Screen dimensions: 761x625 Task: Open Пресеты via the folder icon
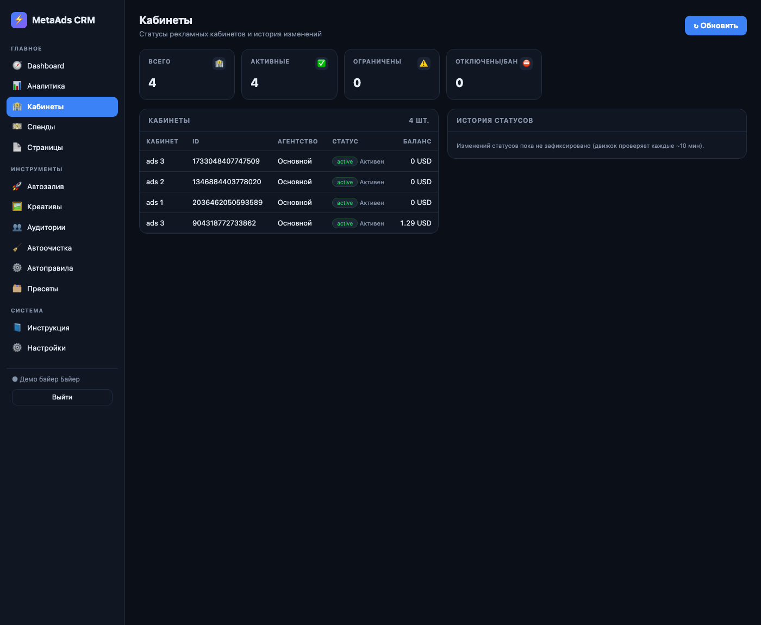coord(17,289)
